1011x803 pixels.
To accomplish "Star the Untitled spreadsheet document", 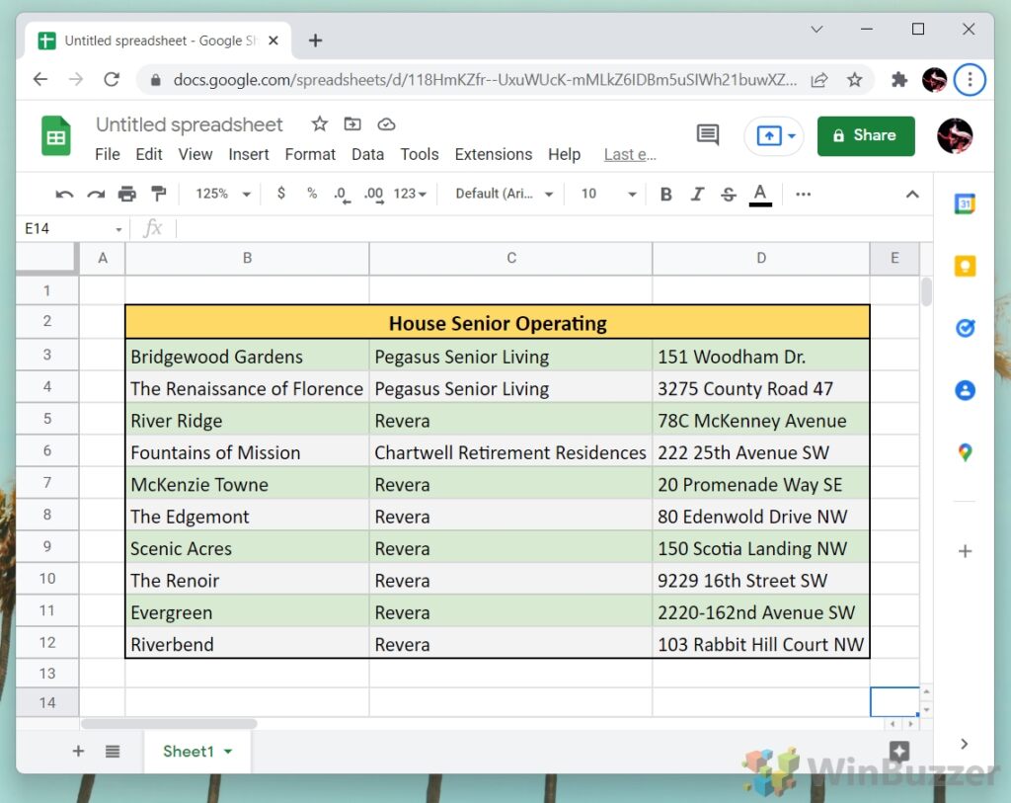I will [x=319, y=124].
